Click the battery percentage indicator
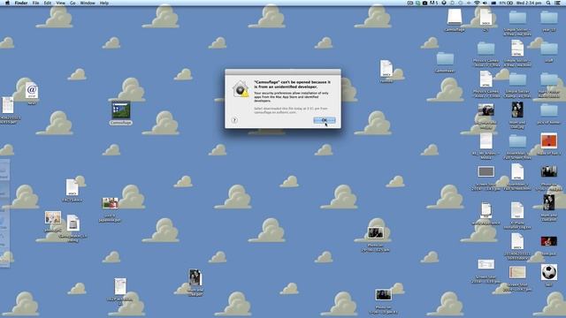This screenshot has height=318, width=566. pyautogui.click(x=507, y=3)
